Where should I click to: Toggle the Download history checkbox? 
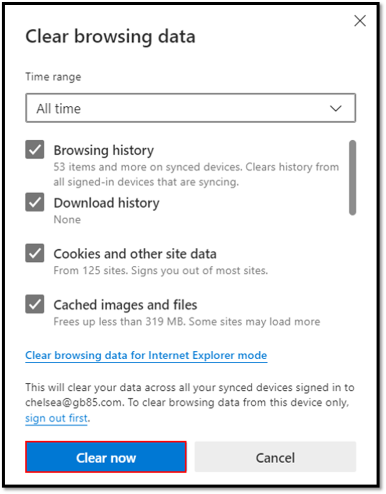coord(35,202)
